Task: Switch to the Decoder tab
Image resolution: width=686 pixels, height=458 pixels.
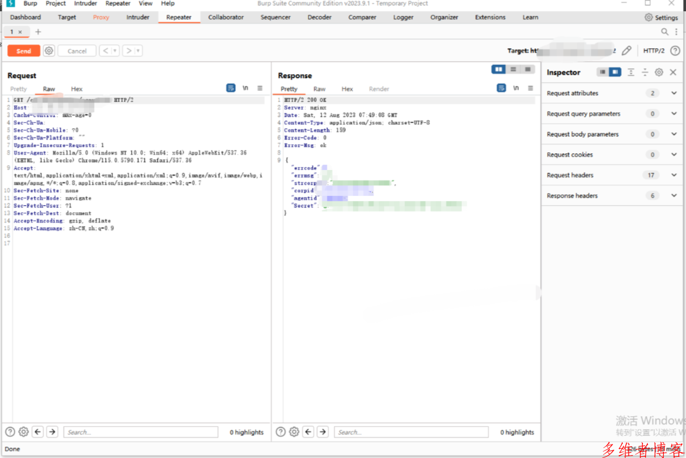Action: coord(319,18)
